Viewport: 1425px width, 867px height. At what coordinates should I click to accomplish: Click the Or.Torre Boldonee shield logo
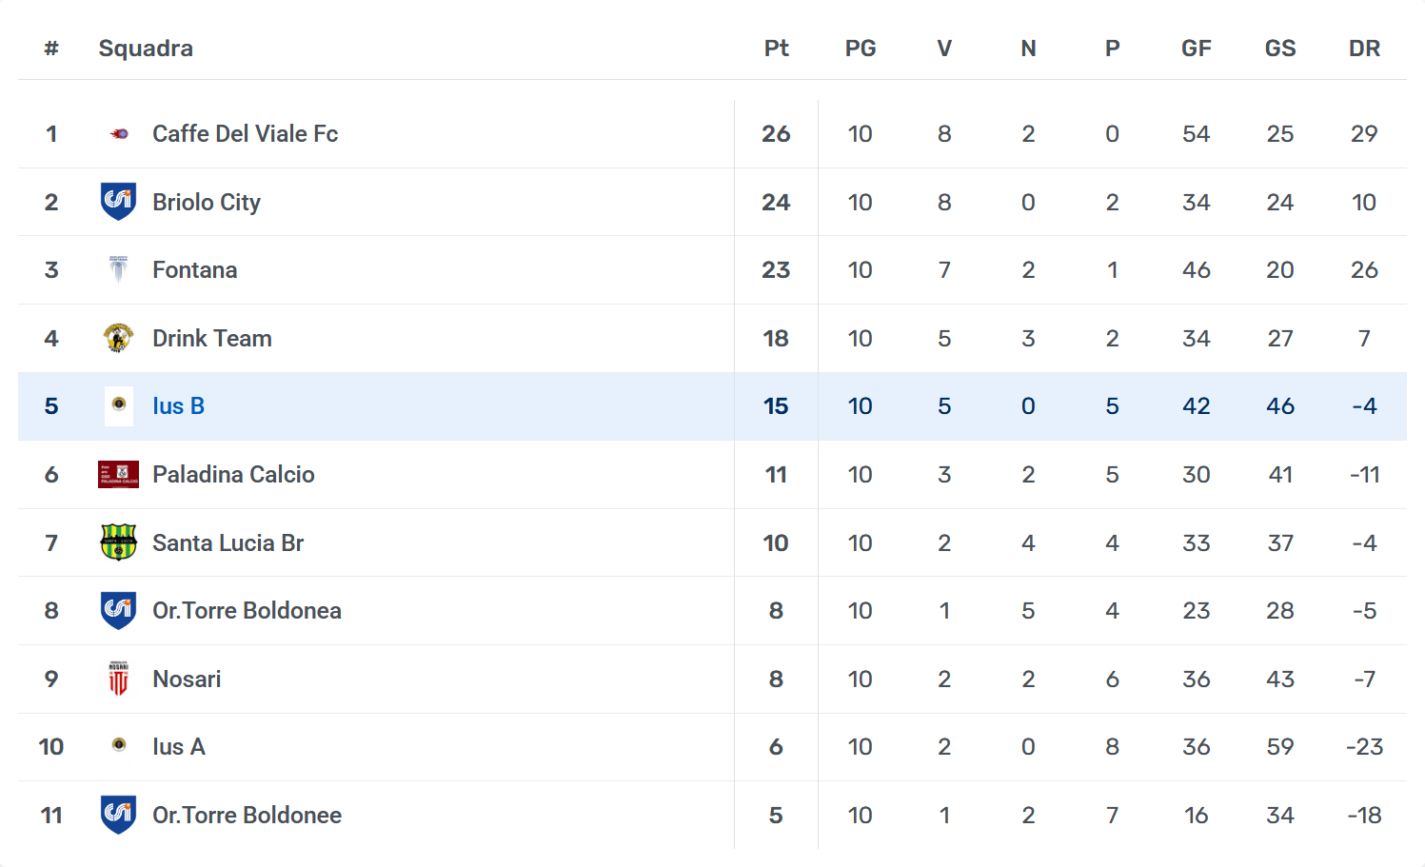pyautogui.click(x=118, y=815)
